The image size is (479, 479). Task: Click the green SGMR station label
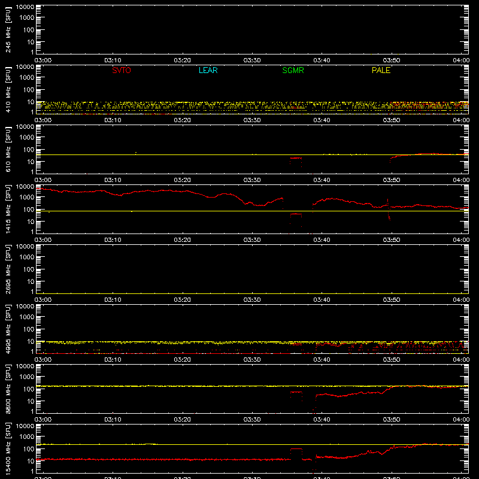293,70
